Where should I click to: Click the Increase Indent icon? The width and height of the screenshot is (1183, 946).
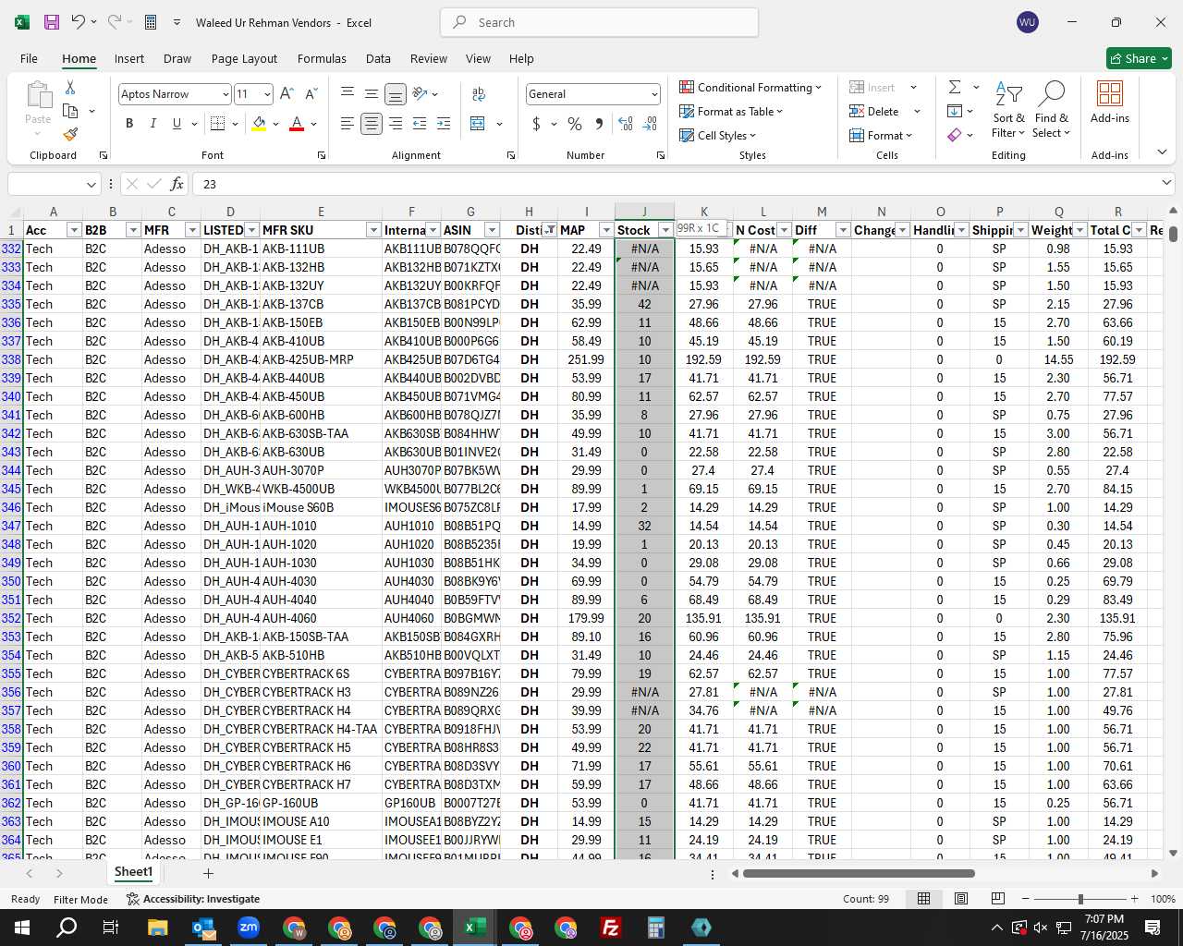[x=444, y=123]
